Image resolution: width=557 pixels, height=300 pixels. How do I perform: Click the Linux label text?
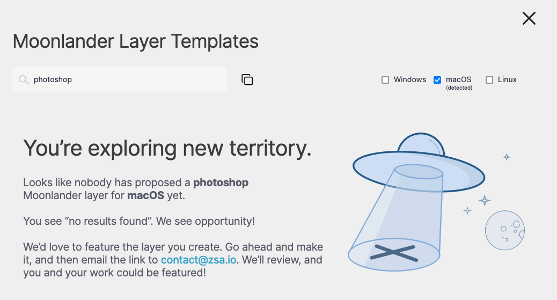pyautogui.click(x=507, y=79)
